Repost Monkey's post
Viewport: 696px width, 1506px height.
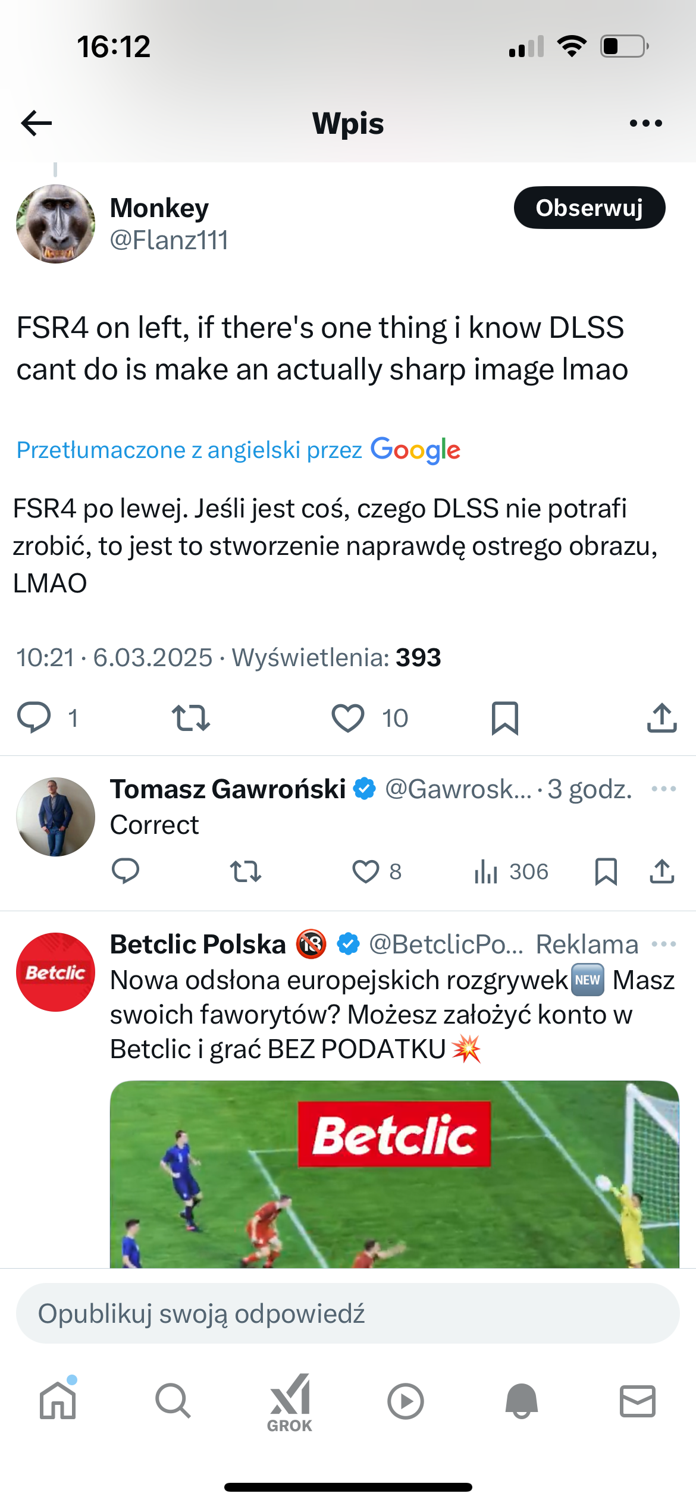tap(190, 717)
